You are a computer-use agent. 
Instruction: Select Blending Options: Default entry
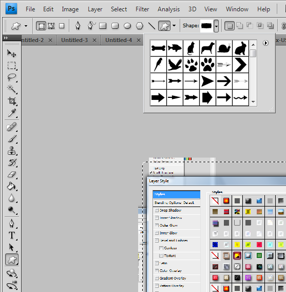177,202
